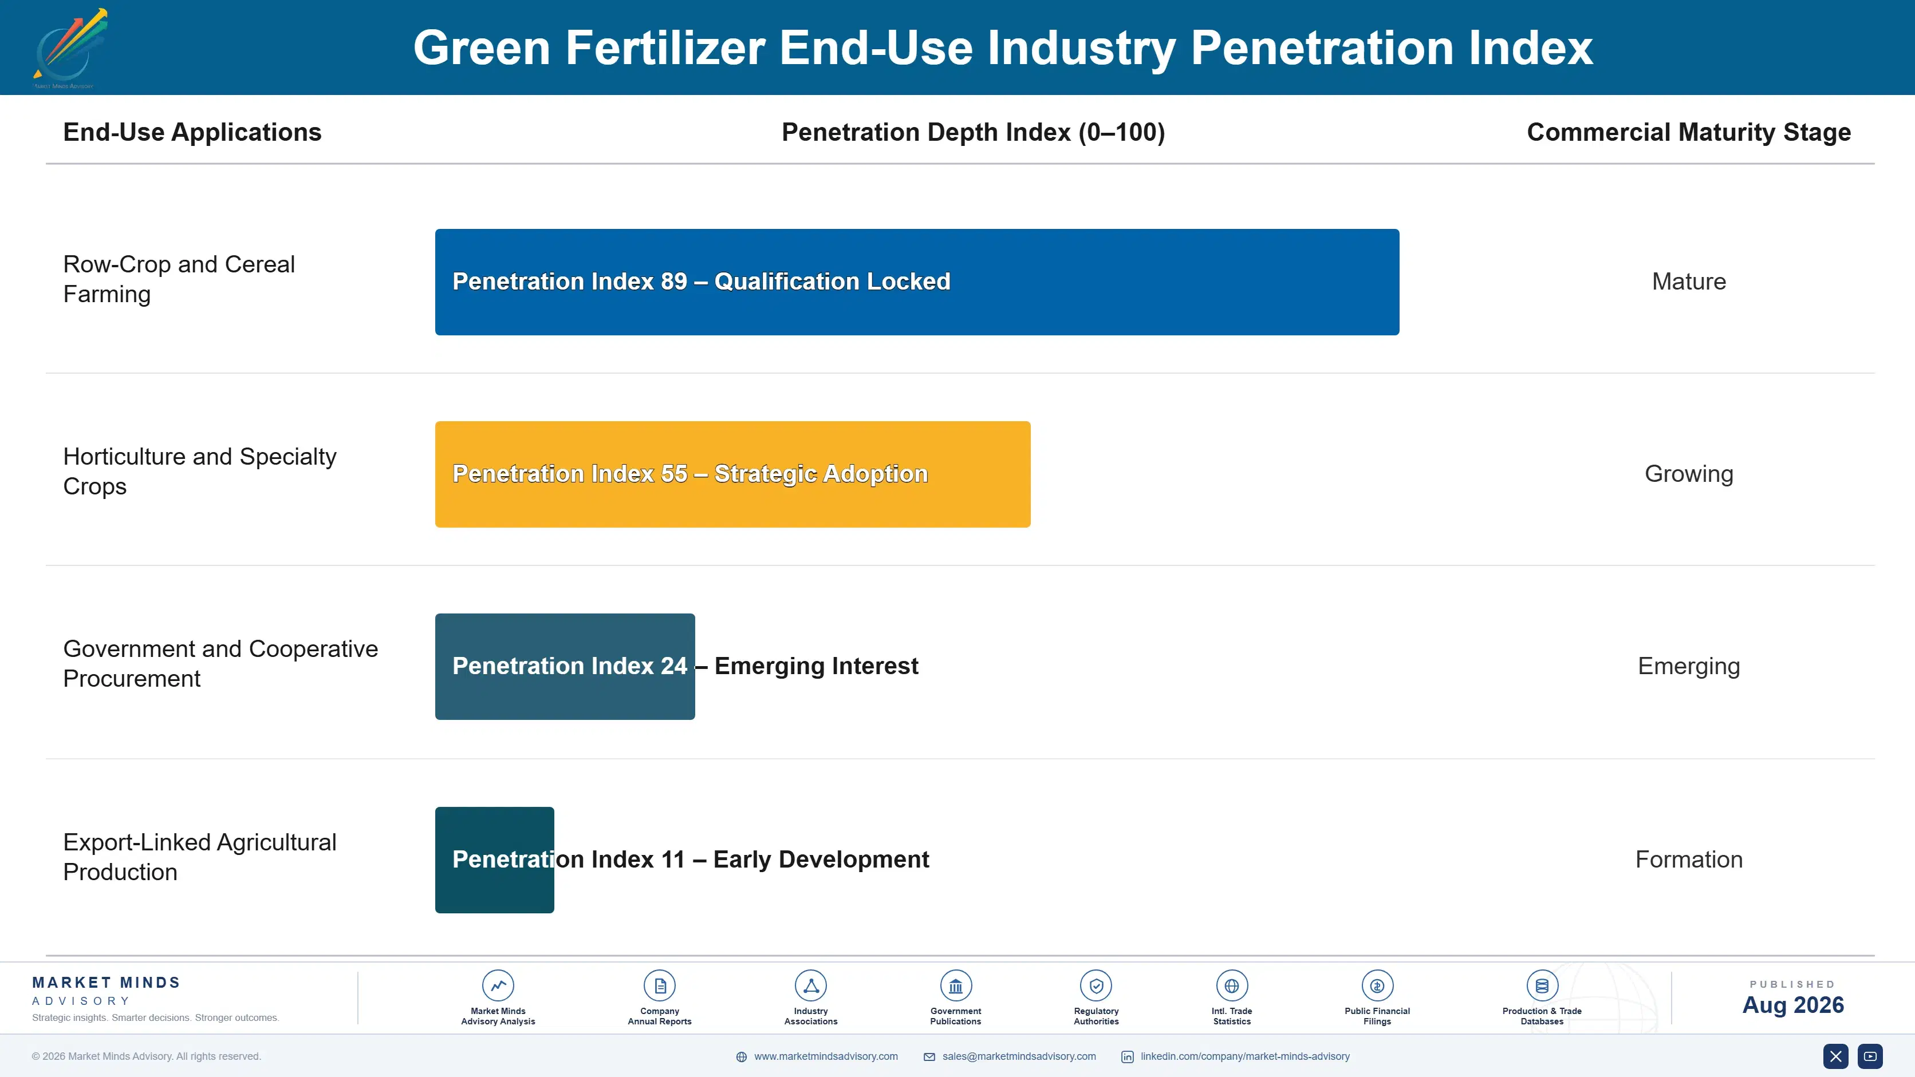Screen dimensions: 1915x1077
Task: Click the Company Annual Reports document icon
Action: [x=659, y=985]
